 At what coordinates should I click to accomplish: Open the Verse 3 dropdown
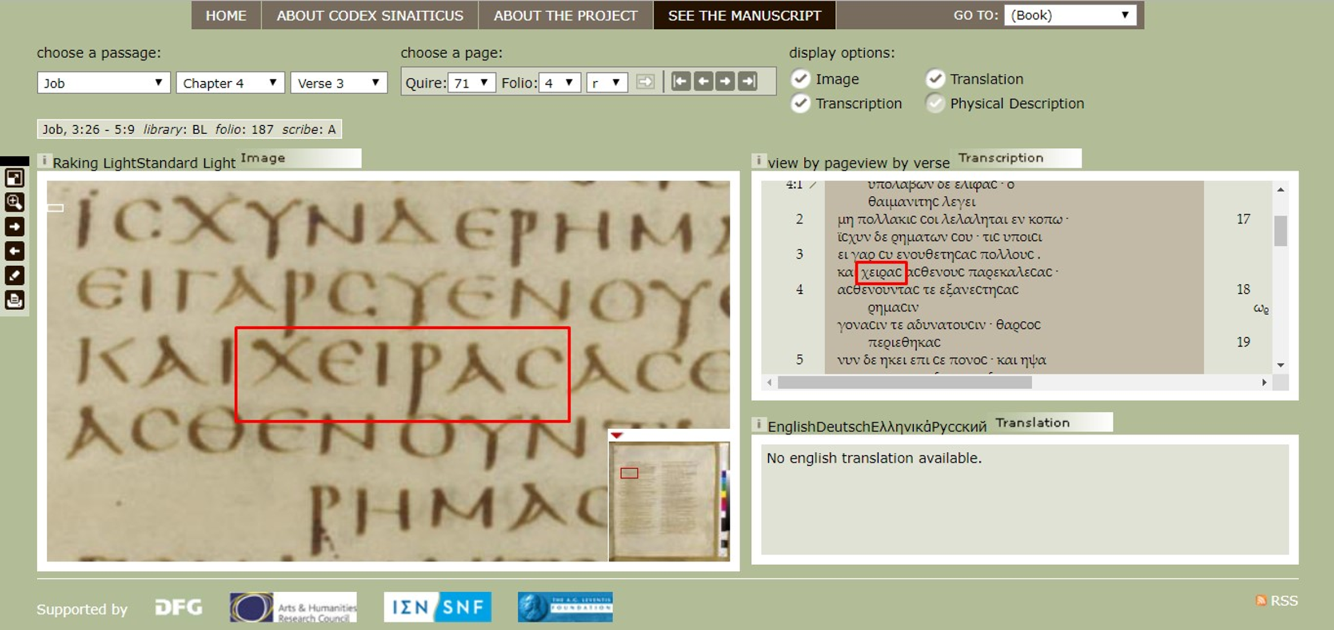[339, 83]
